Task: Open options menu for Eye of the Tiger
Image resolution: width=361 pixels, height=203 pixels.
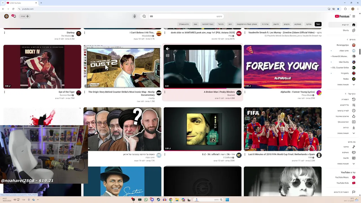Action: click(5, 92)
